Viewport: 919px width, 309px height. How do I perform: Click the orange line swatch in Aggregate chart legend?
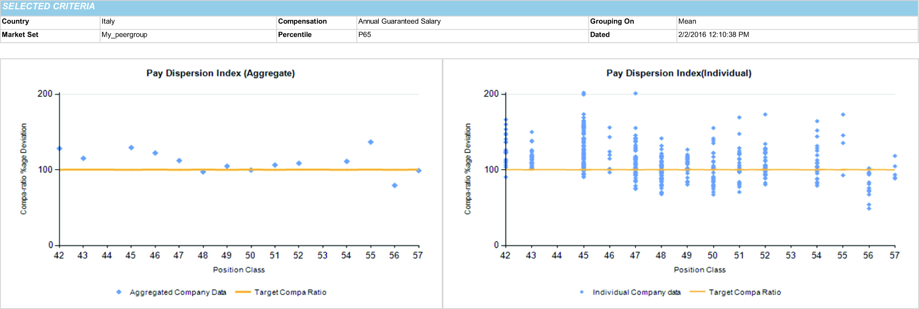tap(243, 292)
